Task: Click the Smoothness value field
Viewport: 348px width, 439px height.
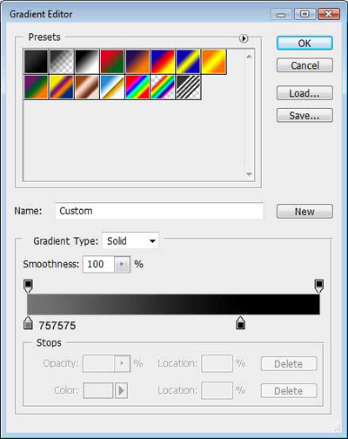Action: pos(98,264)
